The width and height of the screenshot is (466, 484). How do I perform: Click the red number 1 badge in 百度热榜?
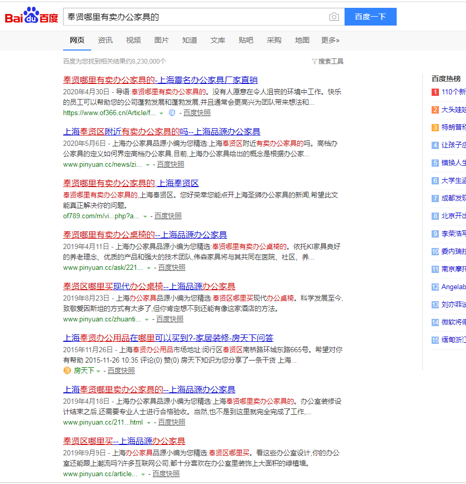click(x=435, y=92)
